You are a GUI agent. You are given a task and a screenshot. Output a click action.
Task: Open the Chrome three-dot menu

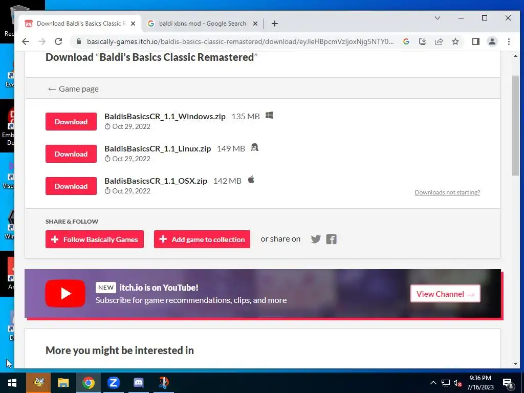pyautogui.click(x=509, y=41)
